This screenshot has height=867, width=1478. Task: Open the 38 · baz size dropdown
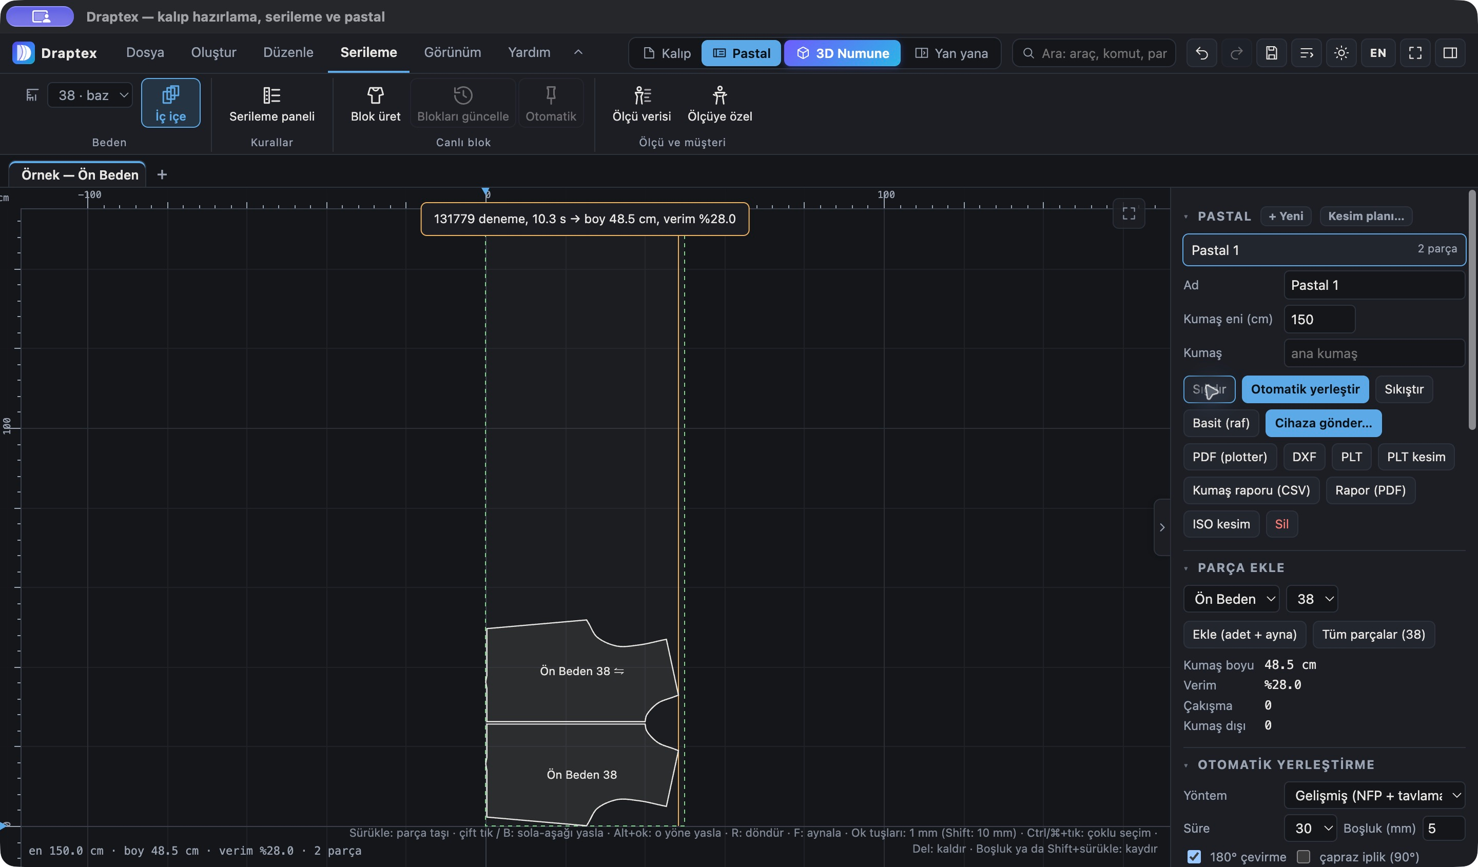click(x=90, y=95)
